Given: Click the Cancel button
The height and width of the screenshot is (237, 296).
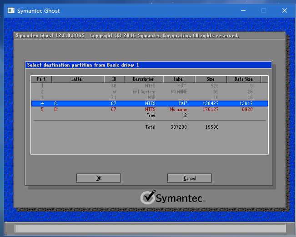Looking at the screenshot, I should pyautogui.click(x=190, y=178).
